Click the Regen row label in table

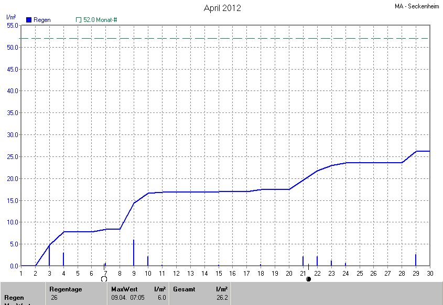[14, 298]
